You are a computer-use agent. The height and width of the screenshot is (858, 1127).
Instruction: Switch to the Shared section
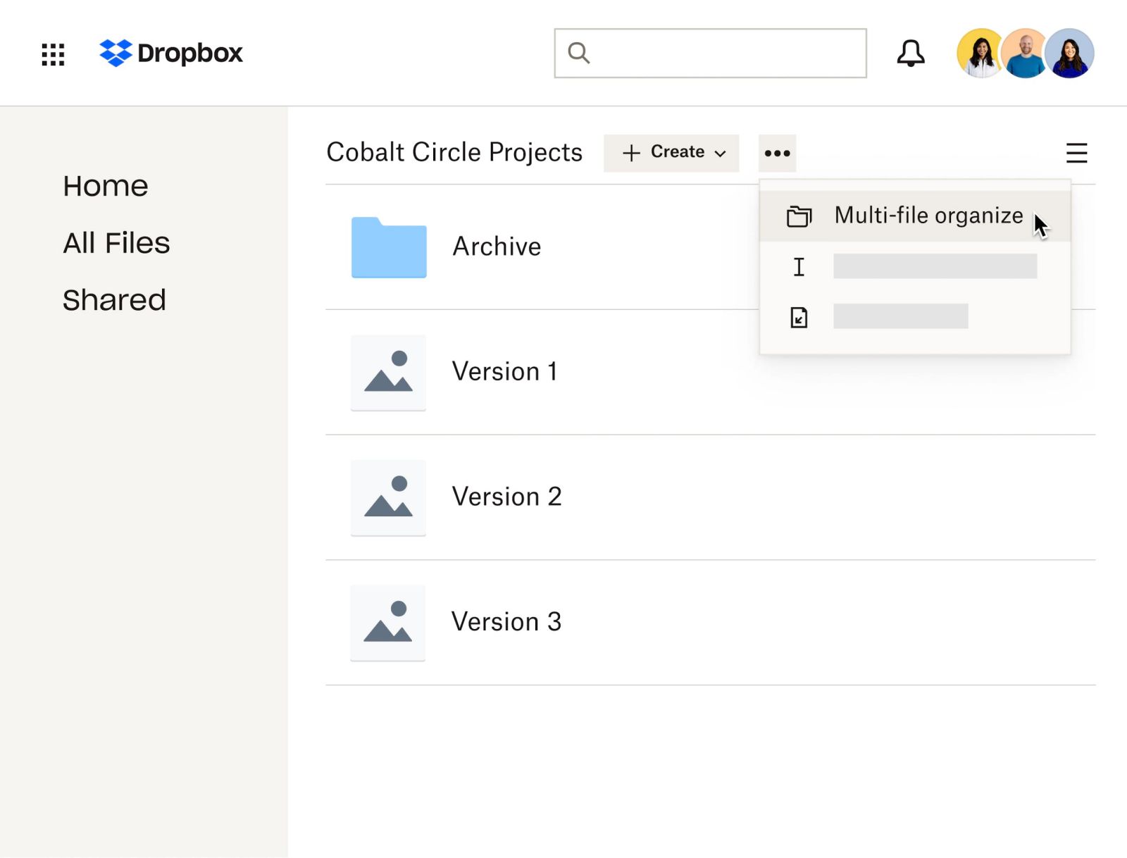click(114, 299)
